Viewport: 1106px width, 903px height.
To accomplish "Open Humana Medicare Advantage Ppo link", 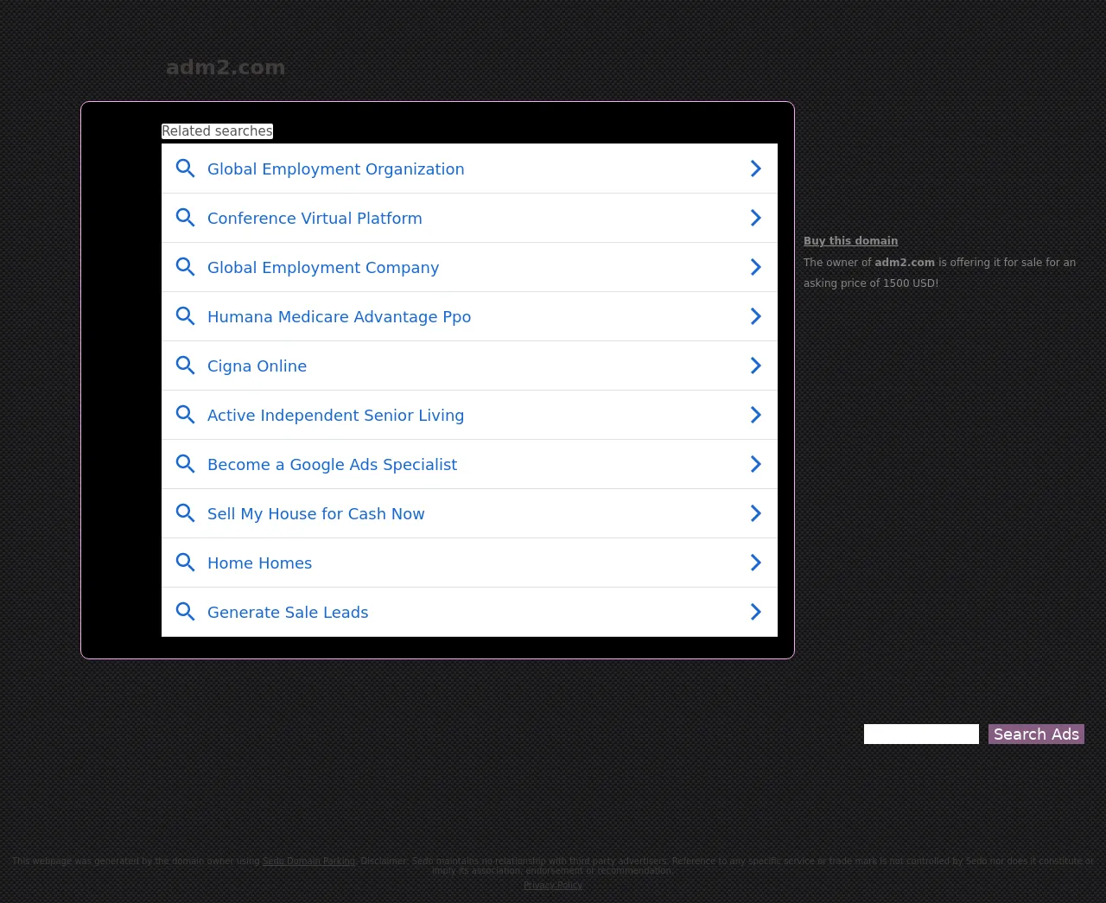I will [469, 316].
